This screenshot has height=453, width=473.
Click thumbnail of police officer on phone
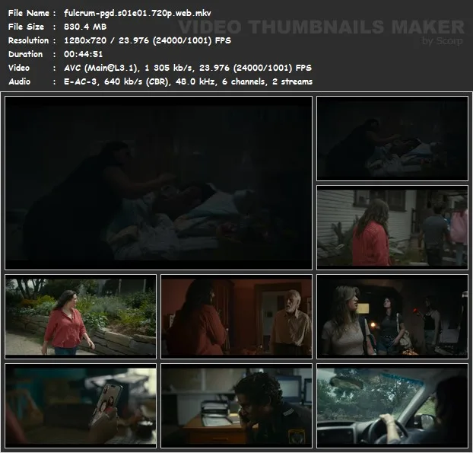pyautogui.click(x=236, y=405)
